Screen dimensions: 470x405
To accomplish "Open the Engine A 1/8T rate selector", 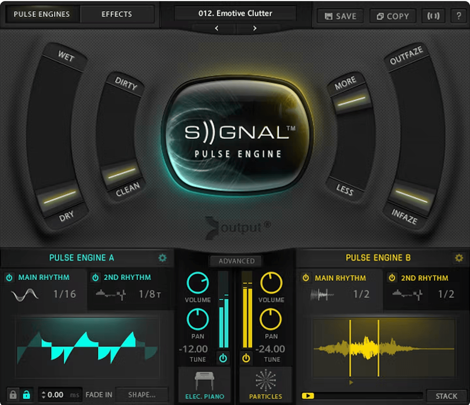I will click(150, 294).
